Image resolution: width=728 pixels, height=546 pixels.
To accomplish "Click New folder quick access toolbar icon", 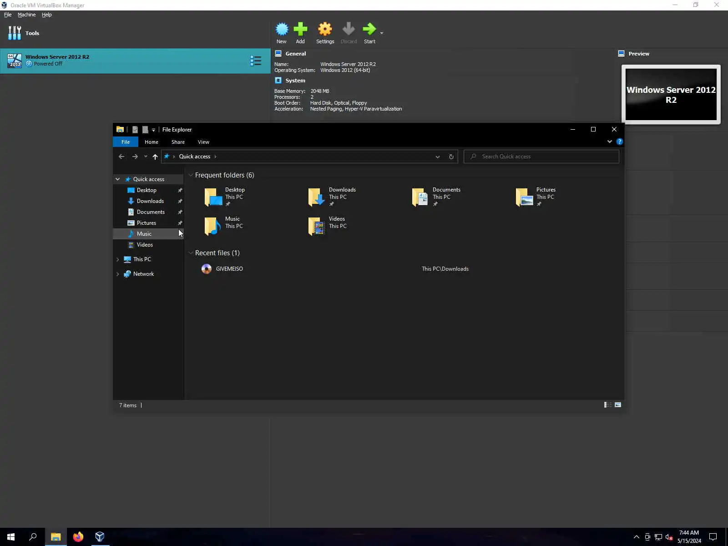I will point(145,130).
